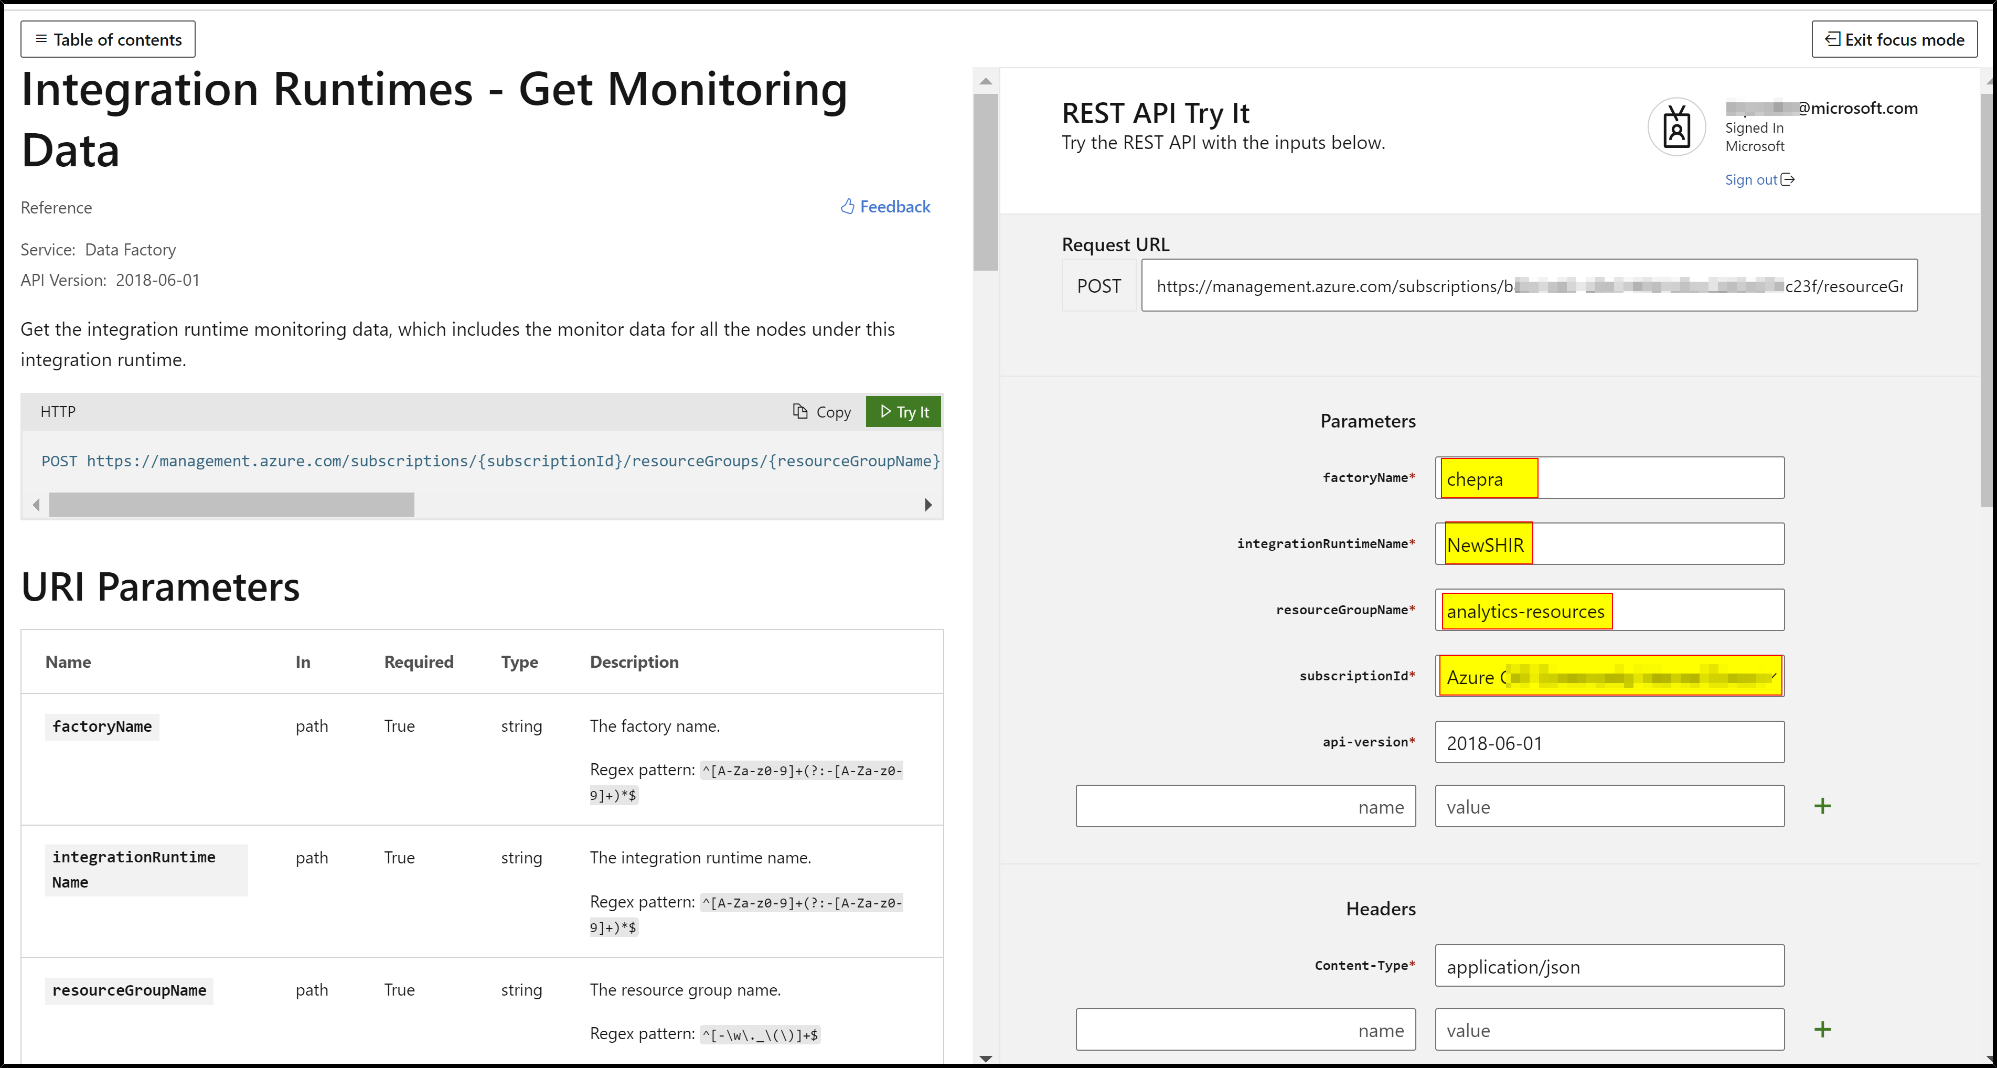Click the parameter name input field
This screenshot has height=1068, width=1997.
pyautogui.click(x=1245, y=806)
